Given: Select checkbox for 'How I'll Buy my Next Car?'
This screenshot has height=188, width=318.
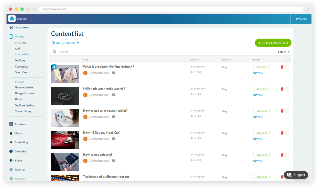Looking at the screenshot, I should [x=287, y=133].
